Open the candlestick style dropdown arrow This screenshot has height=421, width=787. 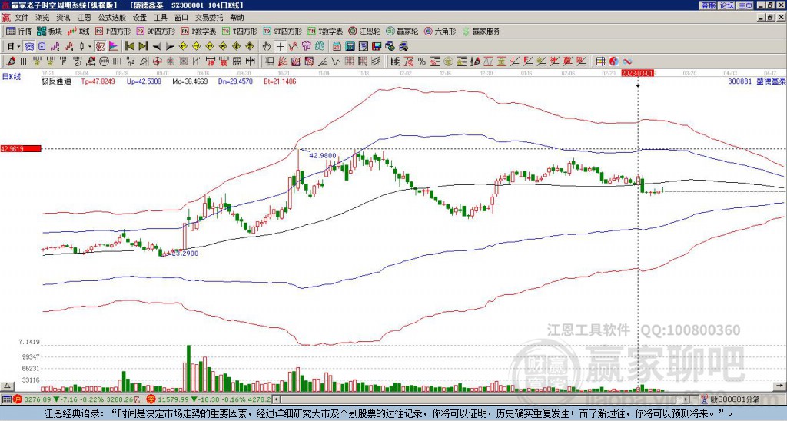tap(90, 47)
